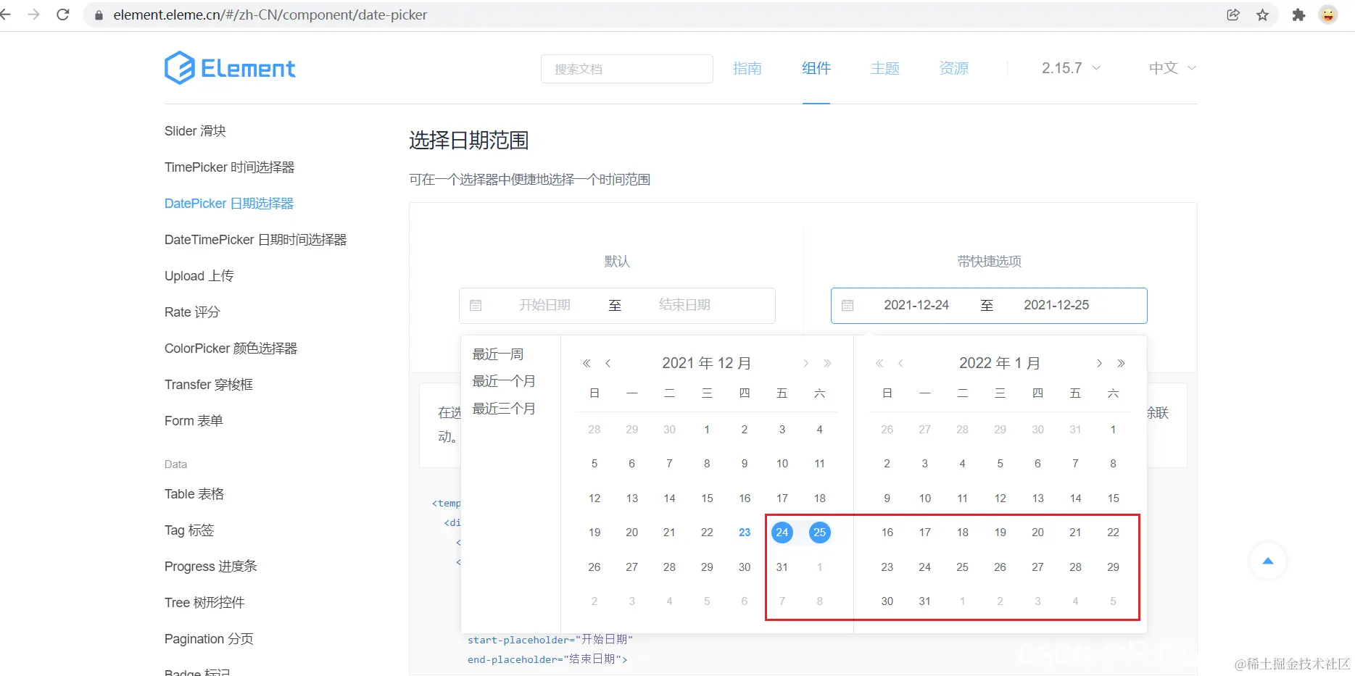Select today 23 in December 2021
Image resolution: width=1355 pixels, height=676 pixels.
point(745,533)
